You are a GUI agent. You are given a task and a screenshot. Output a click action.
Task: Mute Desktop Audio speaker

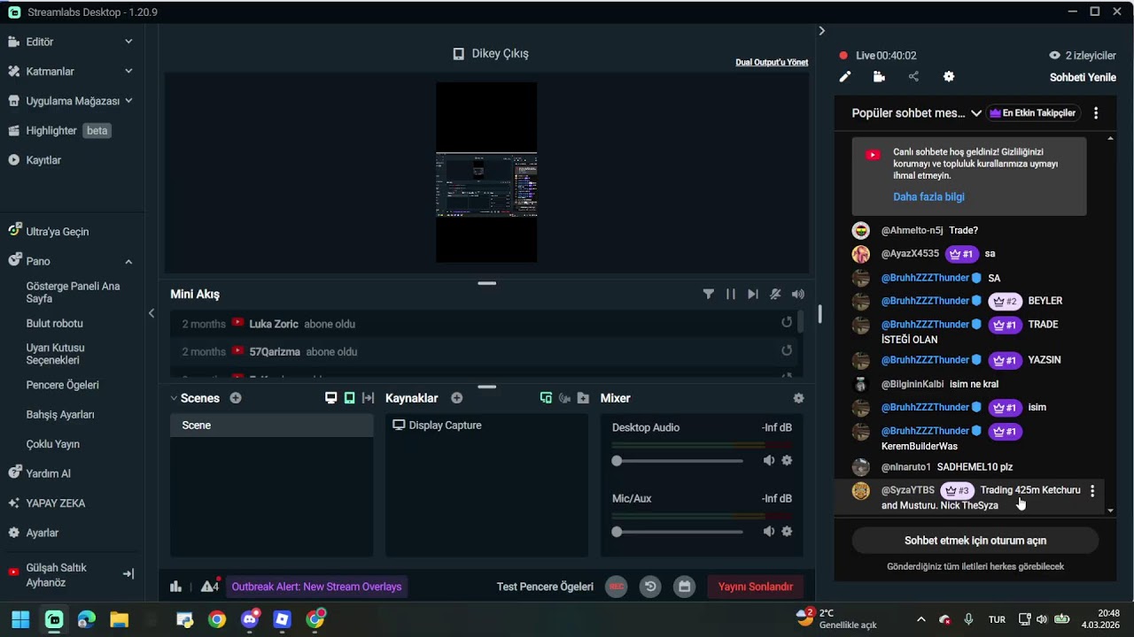[x=768, y=460]
